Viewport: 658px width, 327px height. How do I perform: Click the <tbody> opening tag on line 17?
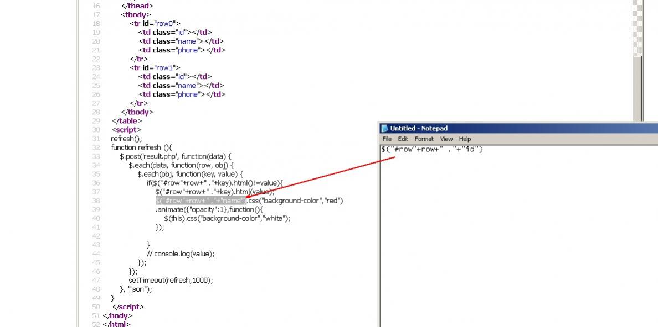(x=135, y=15)
